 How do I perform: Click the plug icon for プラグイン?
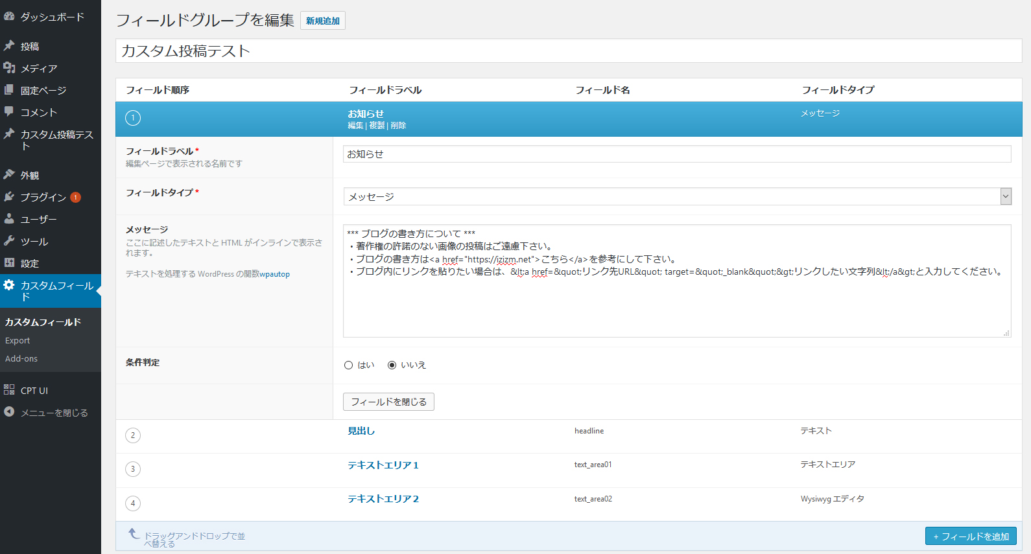pyautogui.click(x=9, y=197)
